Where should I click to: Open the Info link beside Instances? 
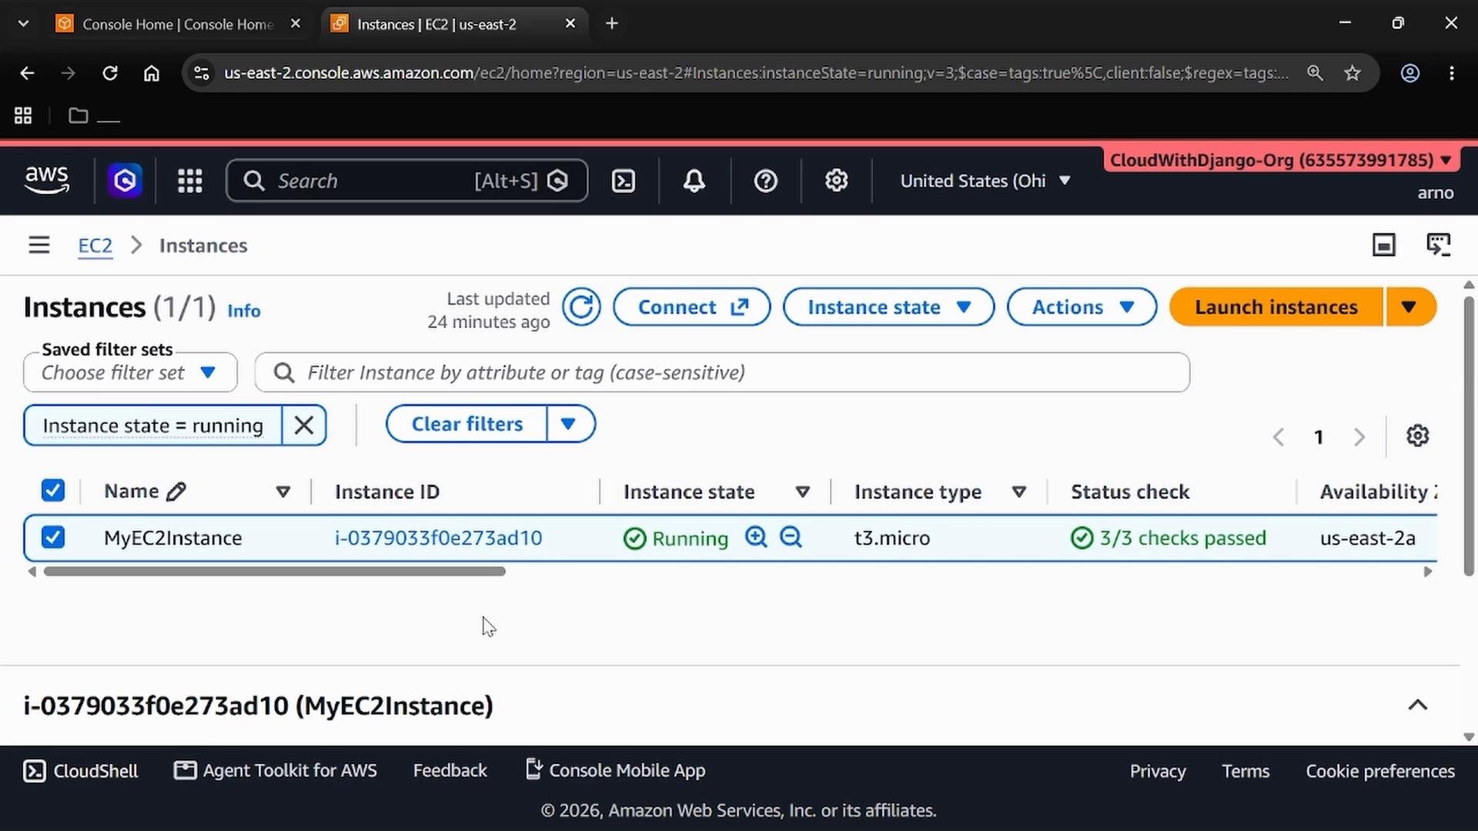(243, 311)
